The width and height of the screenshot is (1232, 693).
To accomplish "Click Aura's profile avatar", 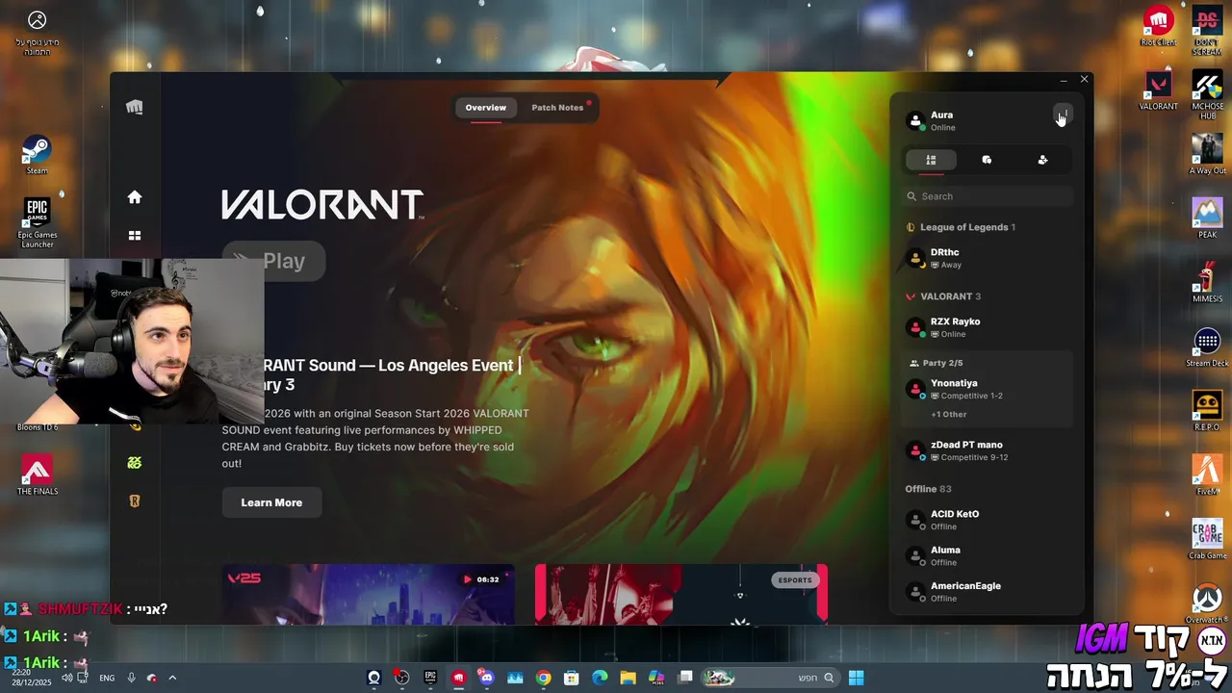I will pyautogui.click(x=915, y=120).
